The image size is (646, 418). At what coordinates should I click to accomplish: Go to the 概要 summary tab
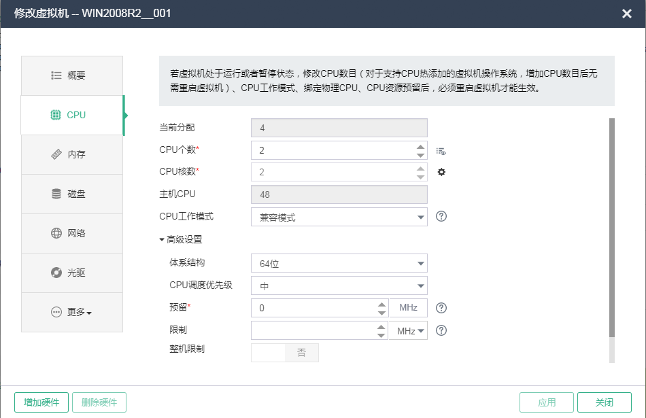point(72,75)
